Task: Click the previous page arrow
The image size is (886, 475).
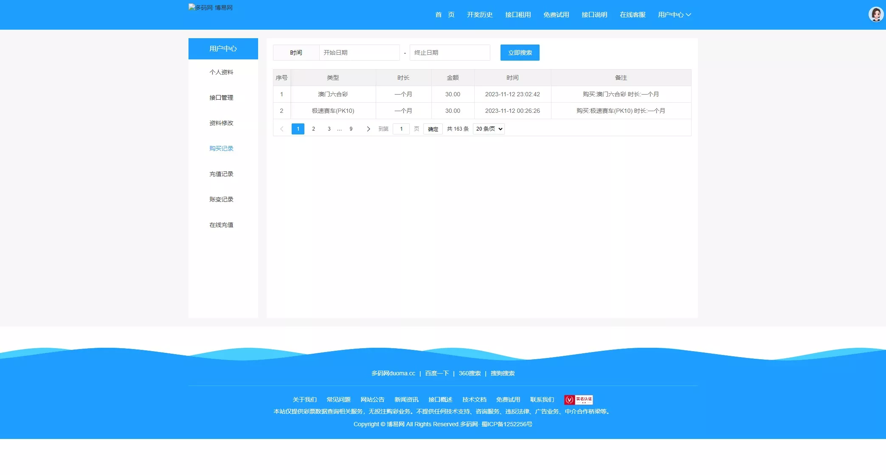Action: point(282,129)
